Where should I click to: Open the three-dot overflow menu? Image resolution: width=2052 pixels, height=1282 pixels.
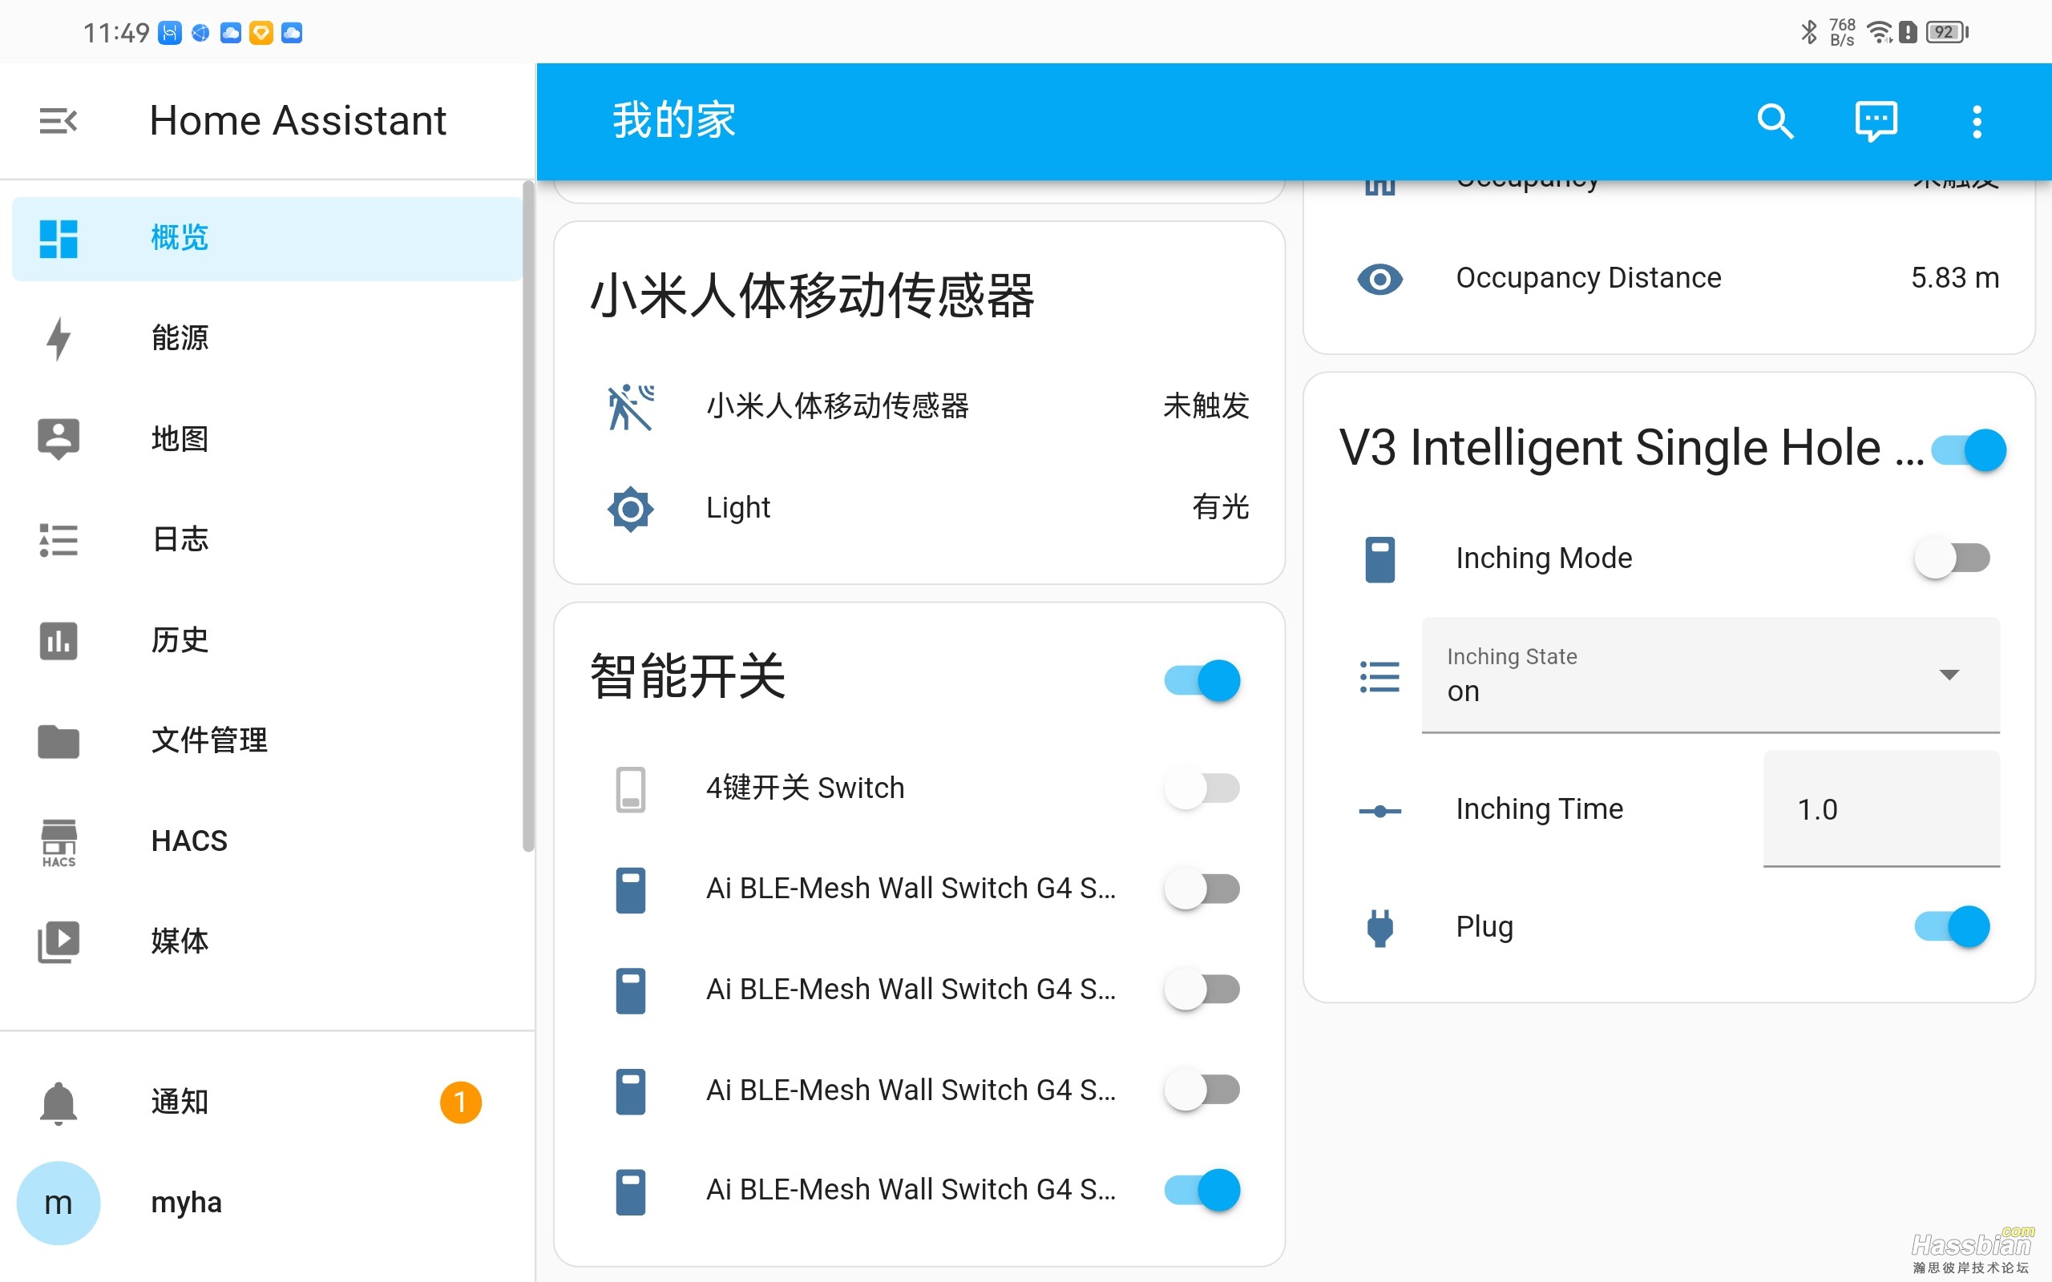tap(1977, 121)
